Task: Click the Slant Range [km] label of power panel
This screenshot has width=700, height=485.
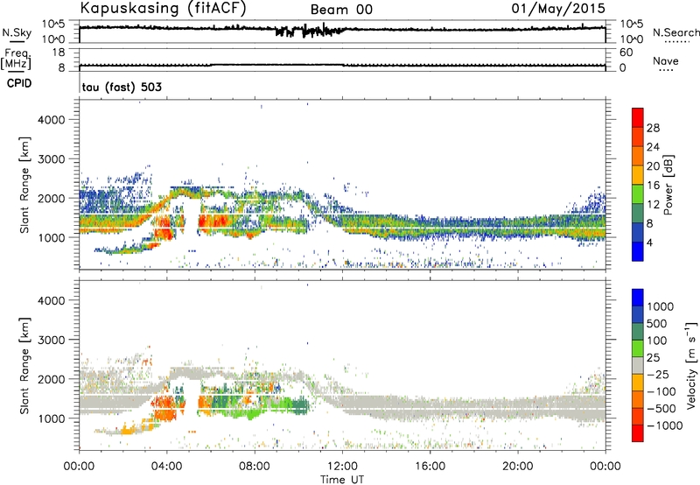Action: coord(24,185)
